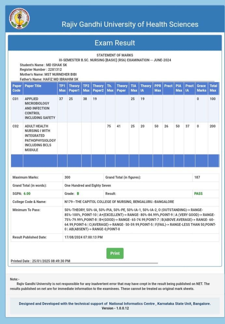Click the Mother's Name MST NURNEHER BIBI line
This screenshot has height=324, width=225.
[x=48, y=74]
